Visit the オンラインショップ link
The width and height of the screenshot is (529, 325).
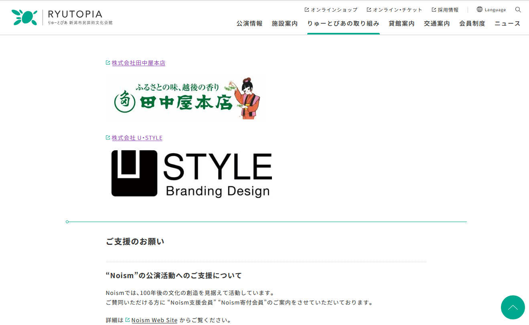[334, 10]
